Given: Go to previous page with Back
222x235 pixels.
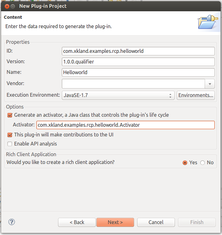Looking at the screenshot, I should tap(77, 222).
